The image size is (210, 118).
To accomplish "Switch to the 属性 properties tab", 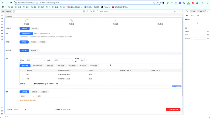I will (x=187, y=15).
